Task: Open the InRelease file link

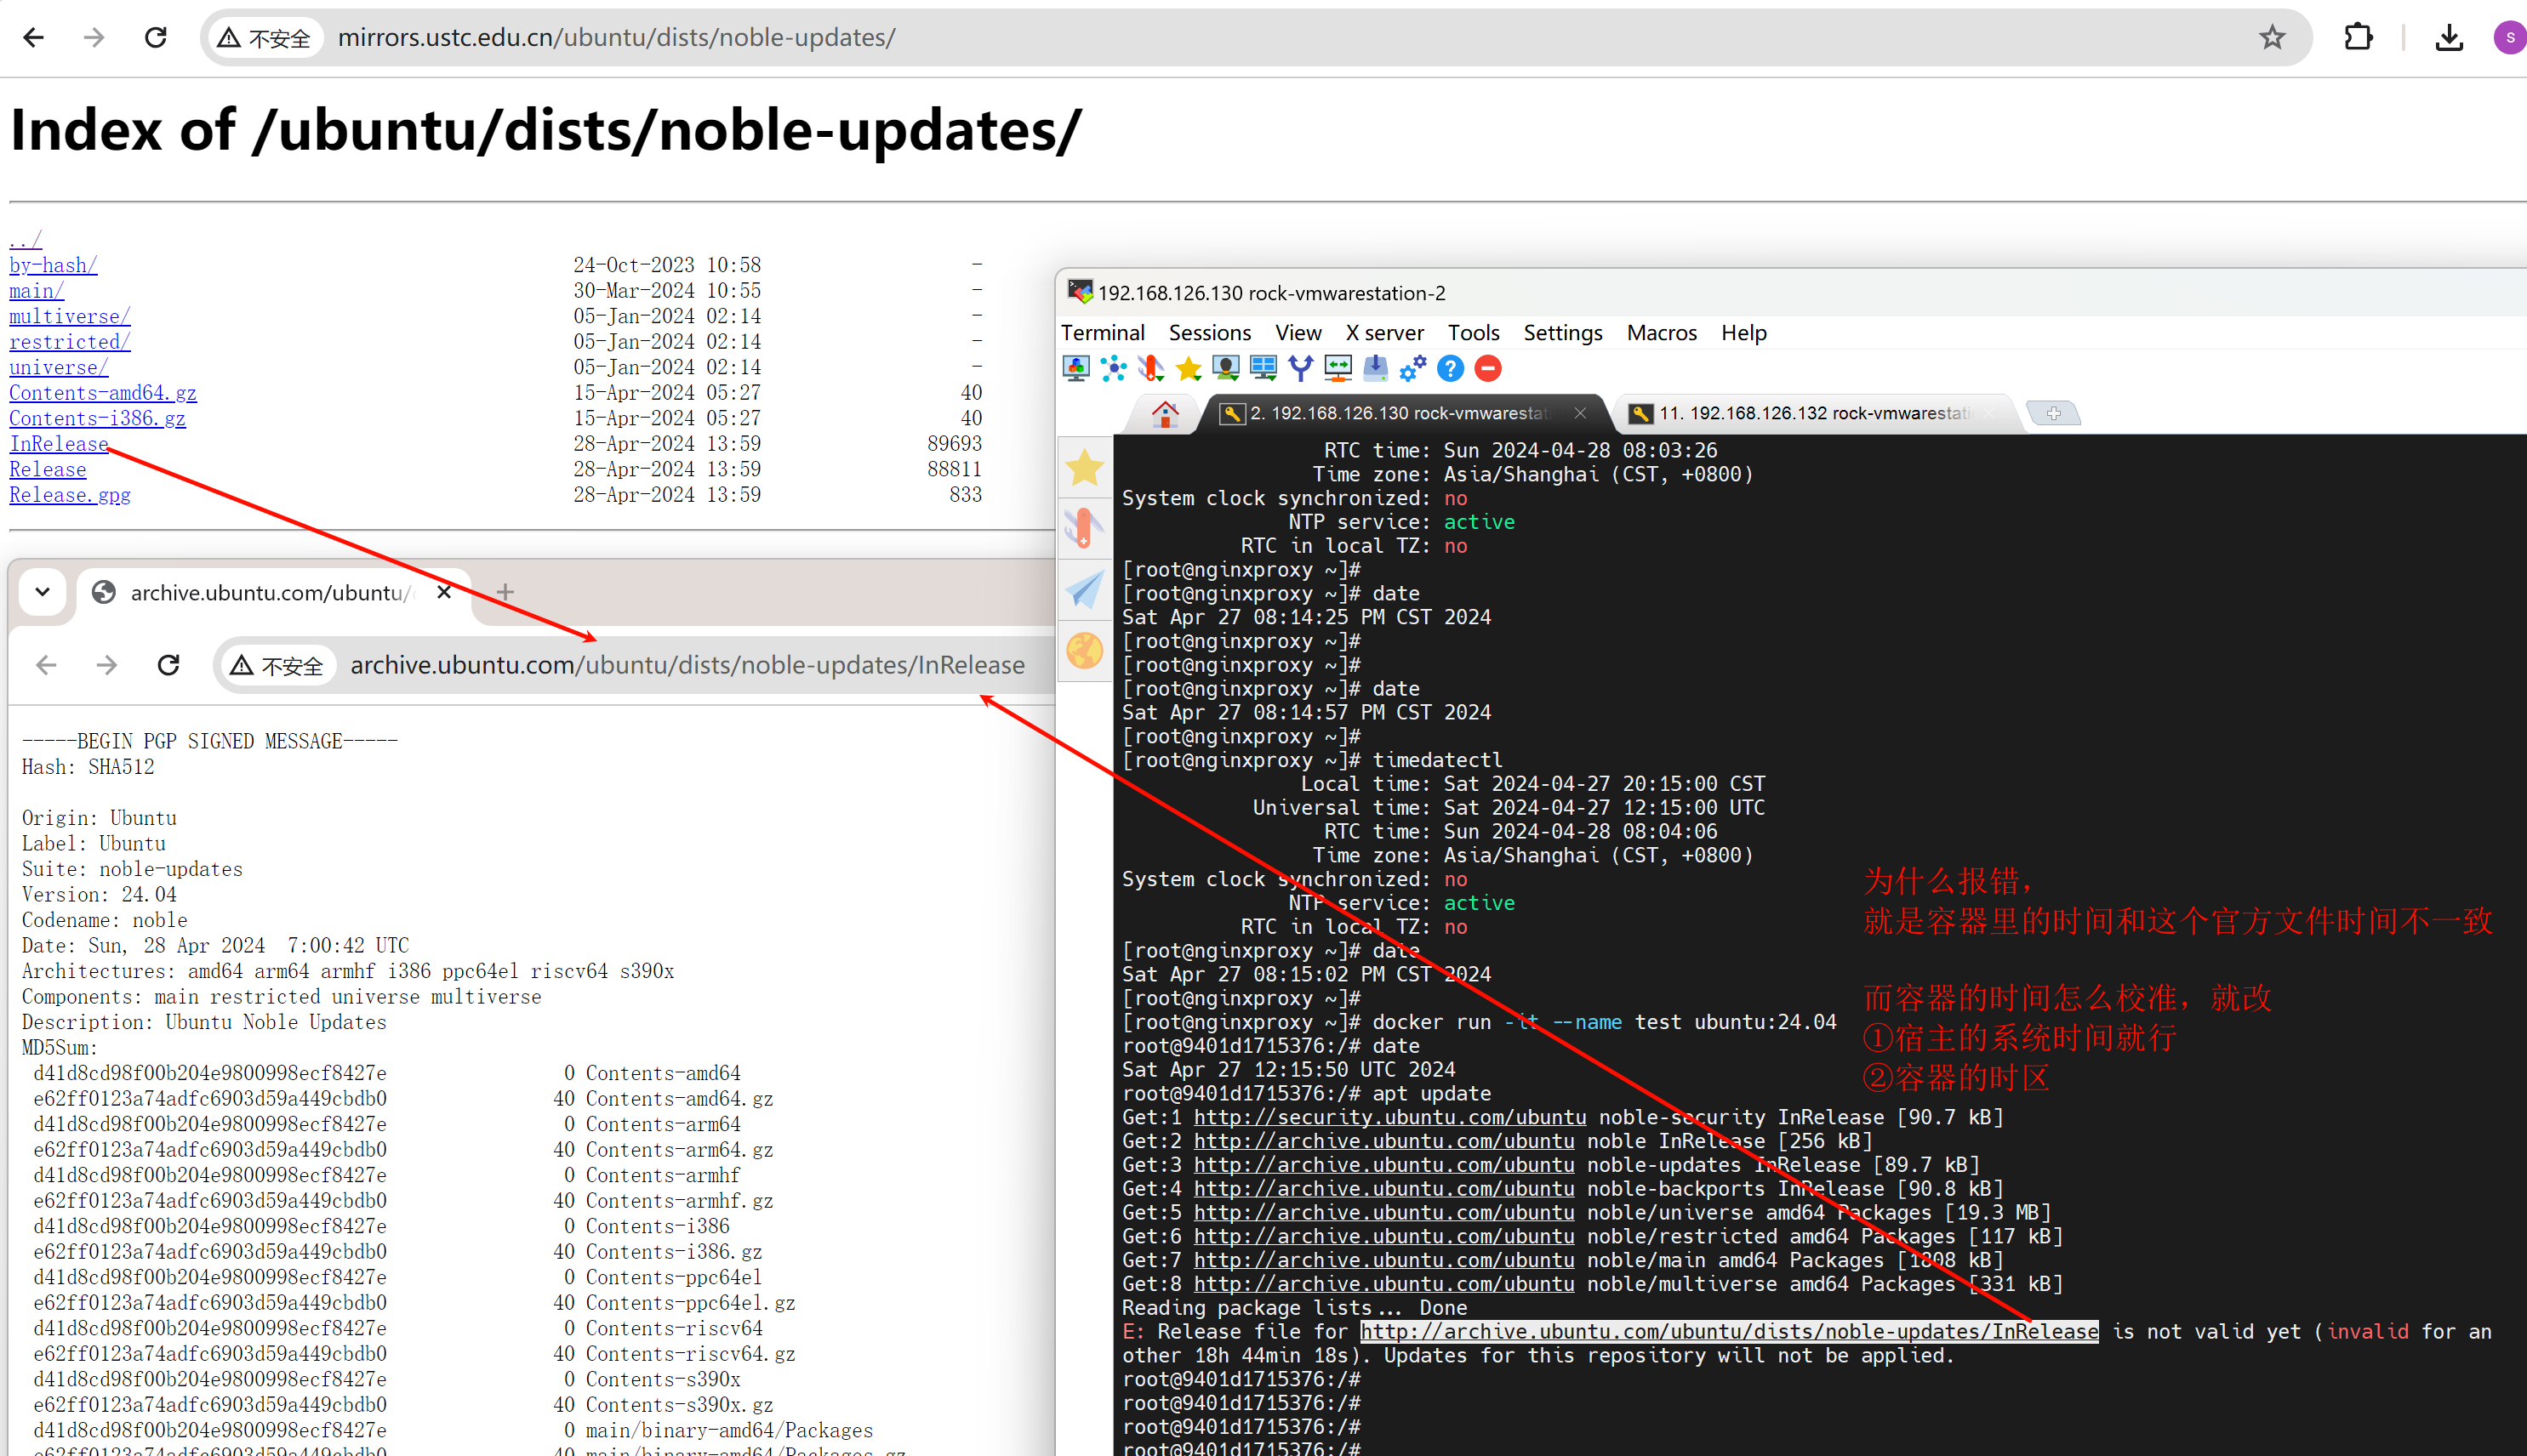Action: (x=58, y=444)
